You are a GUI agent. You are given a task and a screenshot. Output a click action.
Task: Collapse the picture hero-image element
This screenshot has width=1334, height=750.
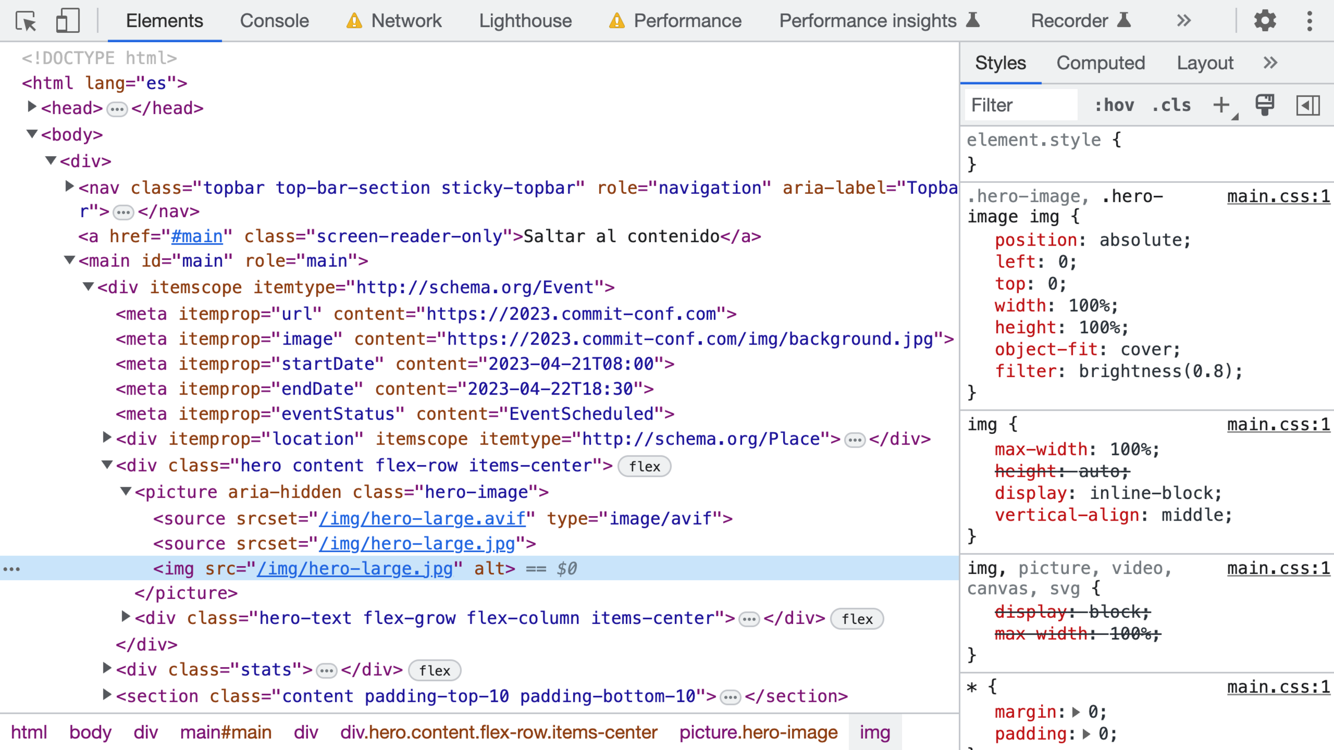coord(126,492)
